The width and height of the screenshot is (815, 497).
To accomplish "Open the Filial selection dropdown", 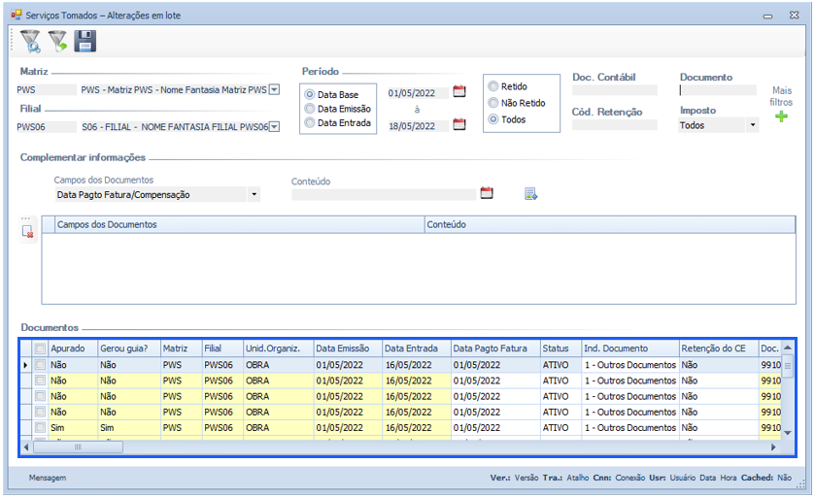I will coord(274,126).
